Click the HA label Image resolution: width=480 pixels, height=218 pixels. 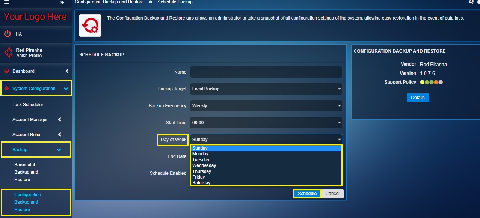click(19, 34)
